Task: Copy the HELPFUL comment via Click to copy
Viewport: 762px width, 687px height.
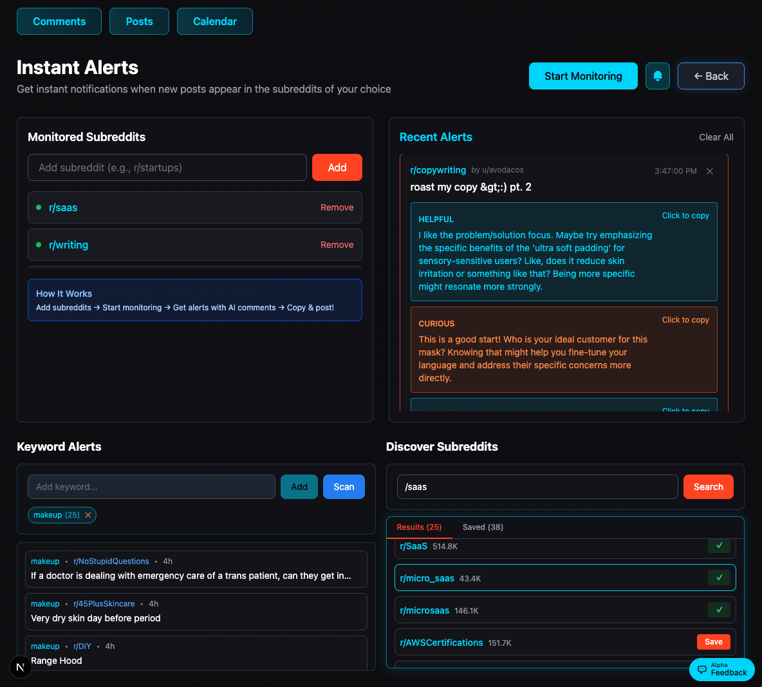Action: coord(685,215)
